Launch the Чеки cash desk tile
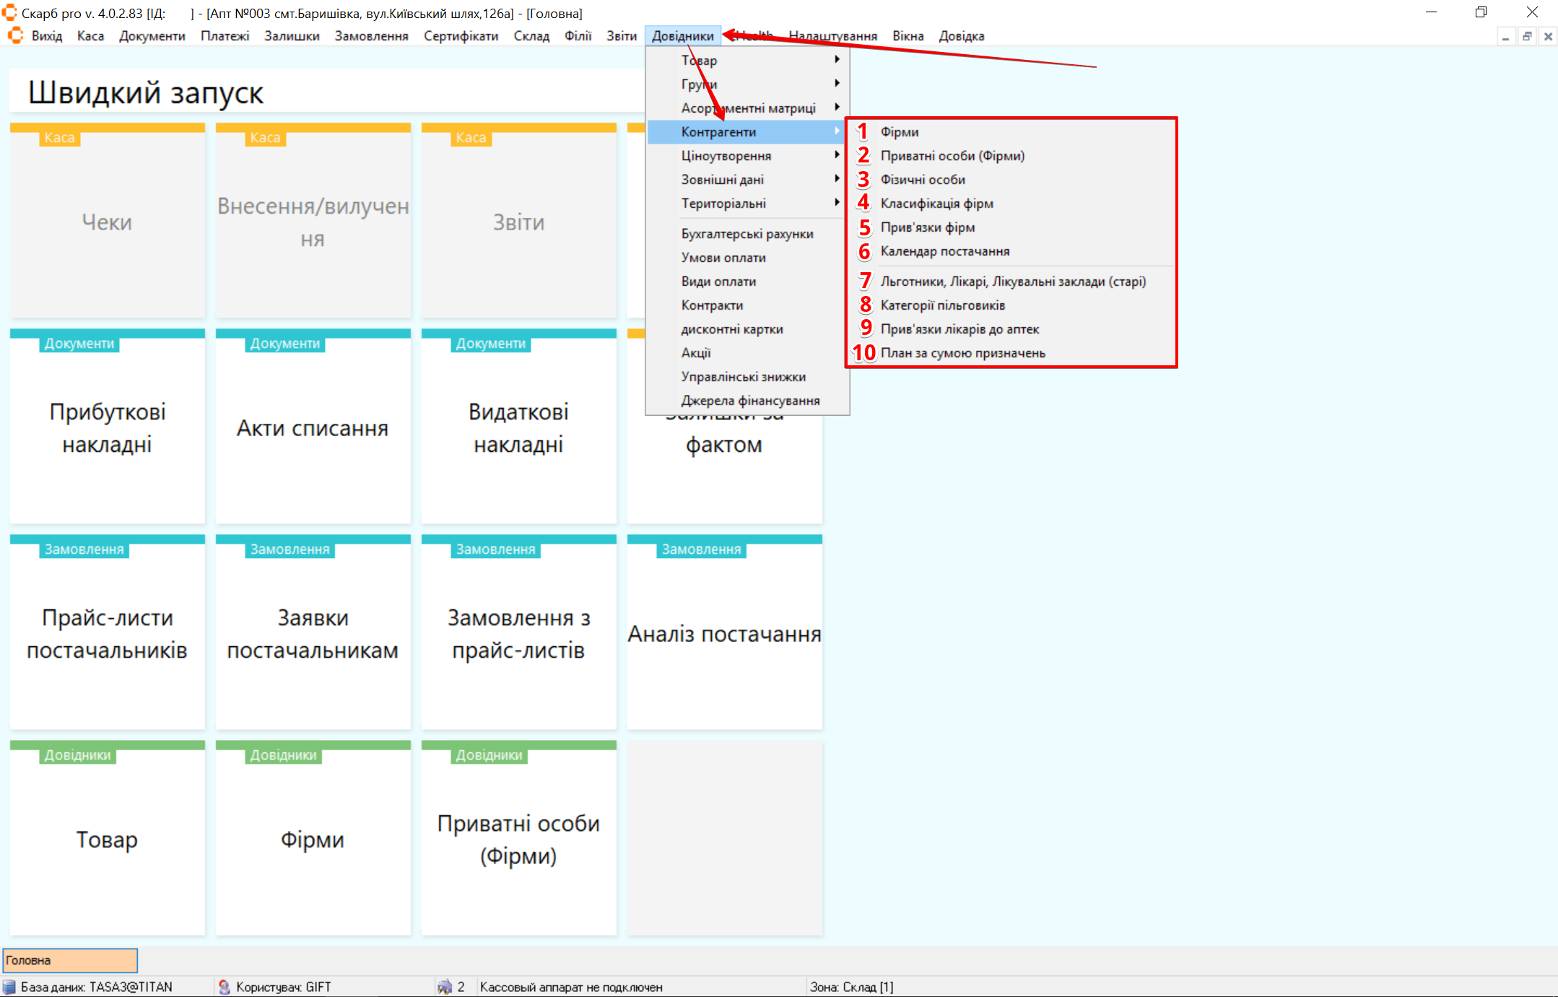 (x=108, y=222)
